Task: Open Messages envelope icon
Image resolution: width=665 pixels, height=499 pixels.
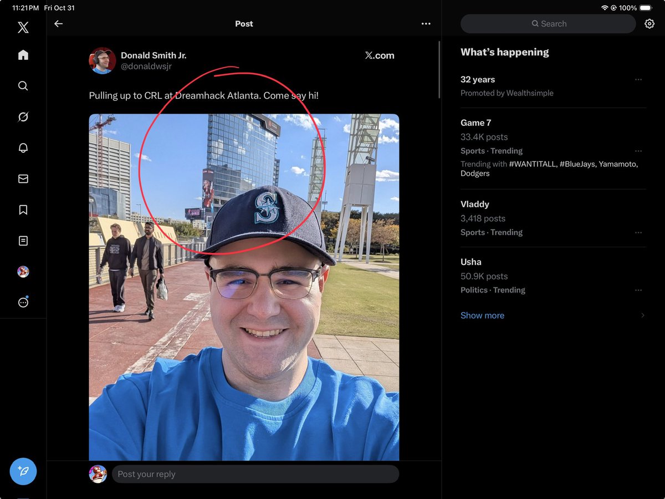Action: 23,179
